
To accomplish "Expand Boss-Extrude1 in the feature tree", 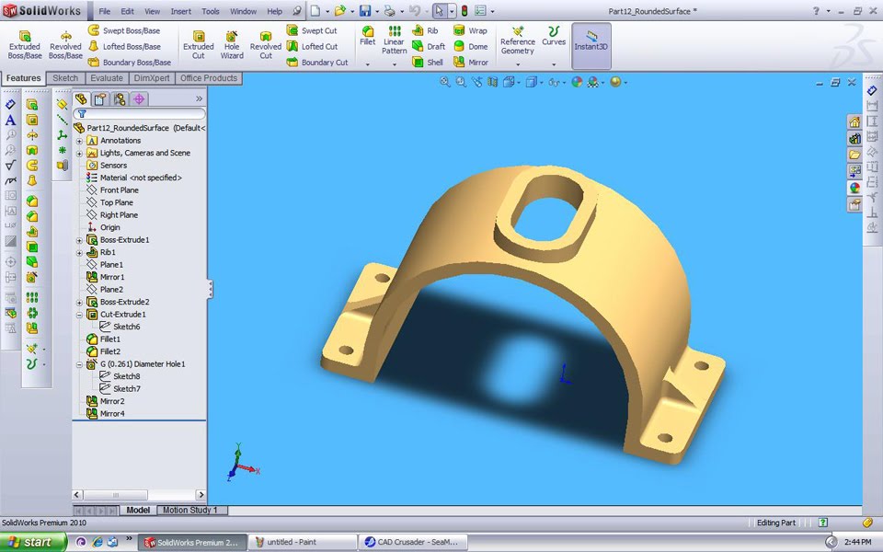I will [79, 239].
